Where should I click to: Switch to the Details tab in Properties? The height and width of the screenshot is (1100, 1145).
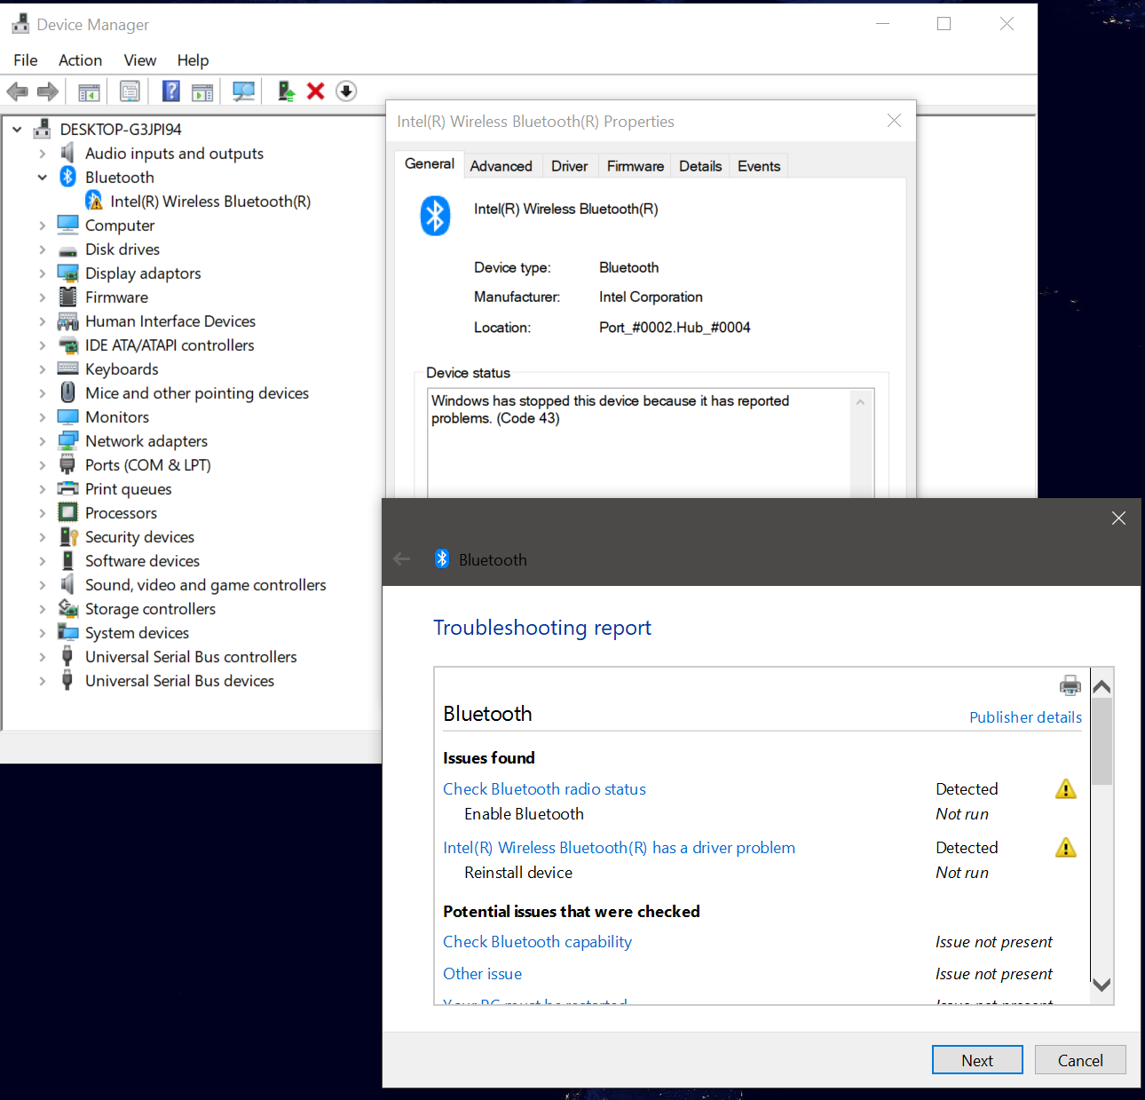(x=700, y=166)
